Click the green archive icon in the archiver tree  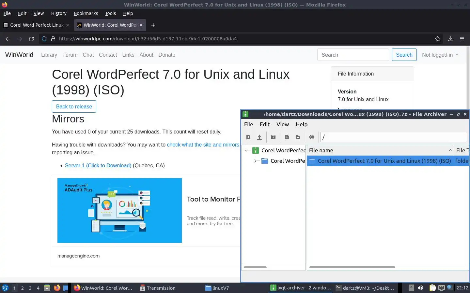coord(256,150)
